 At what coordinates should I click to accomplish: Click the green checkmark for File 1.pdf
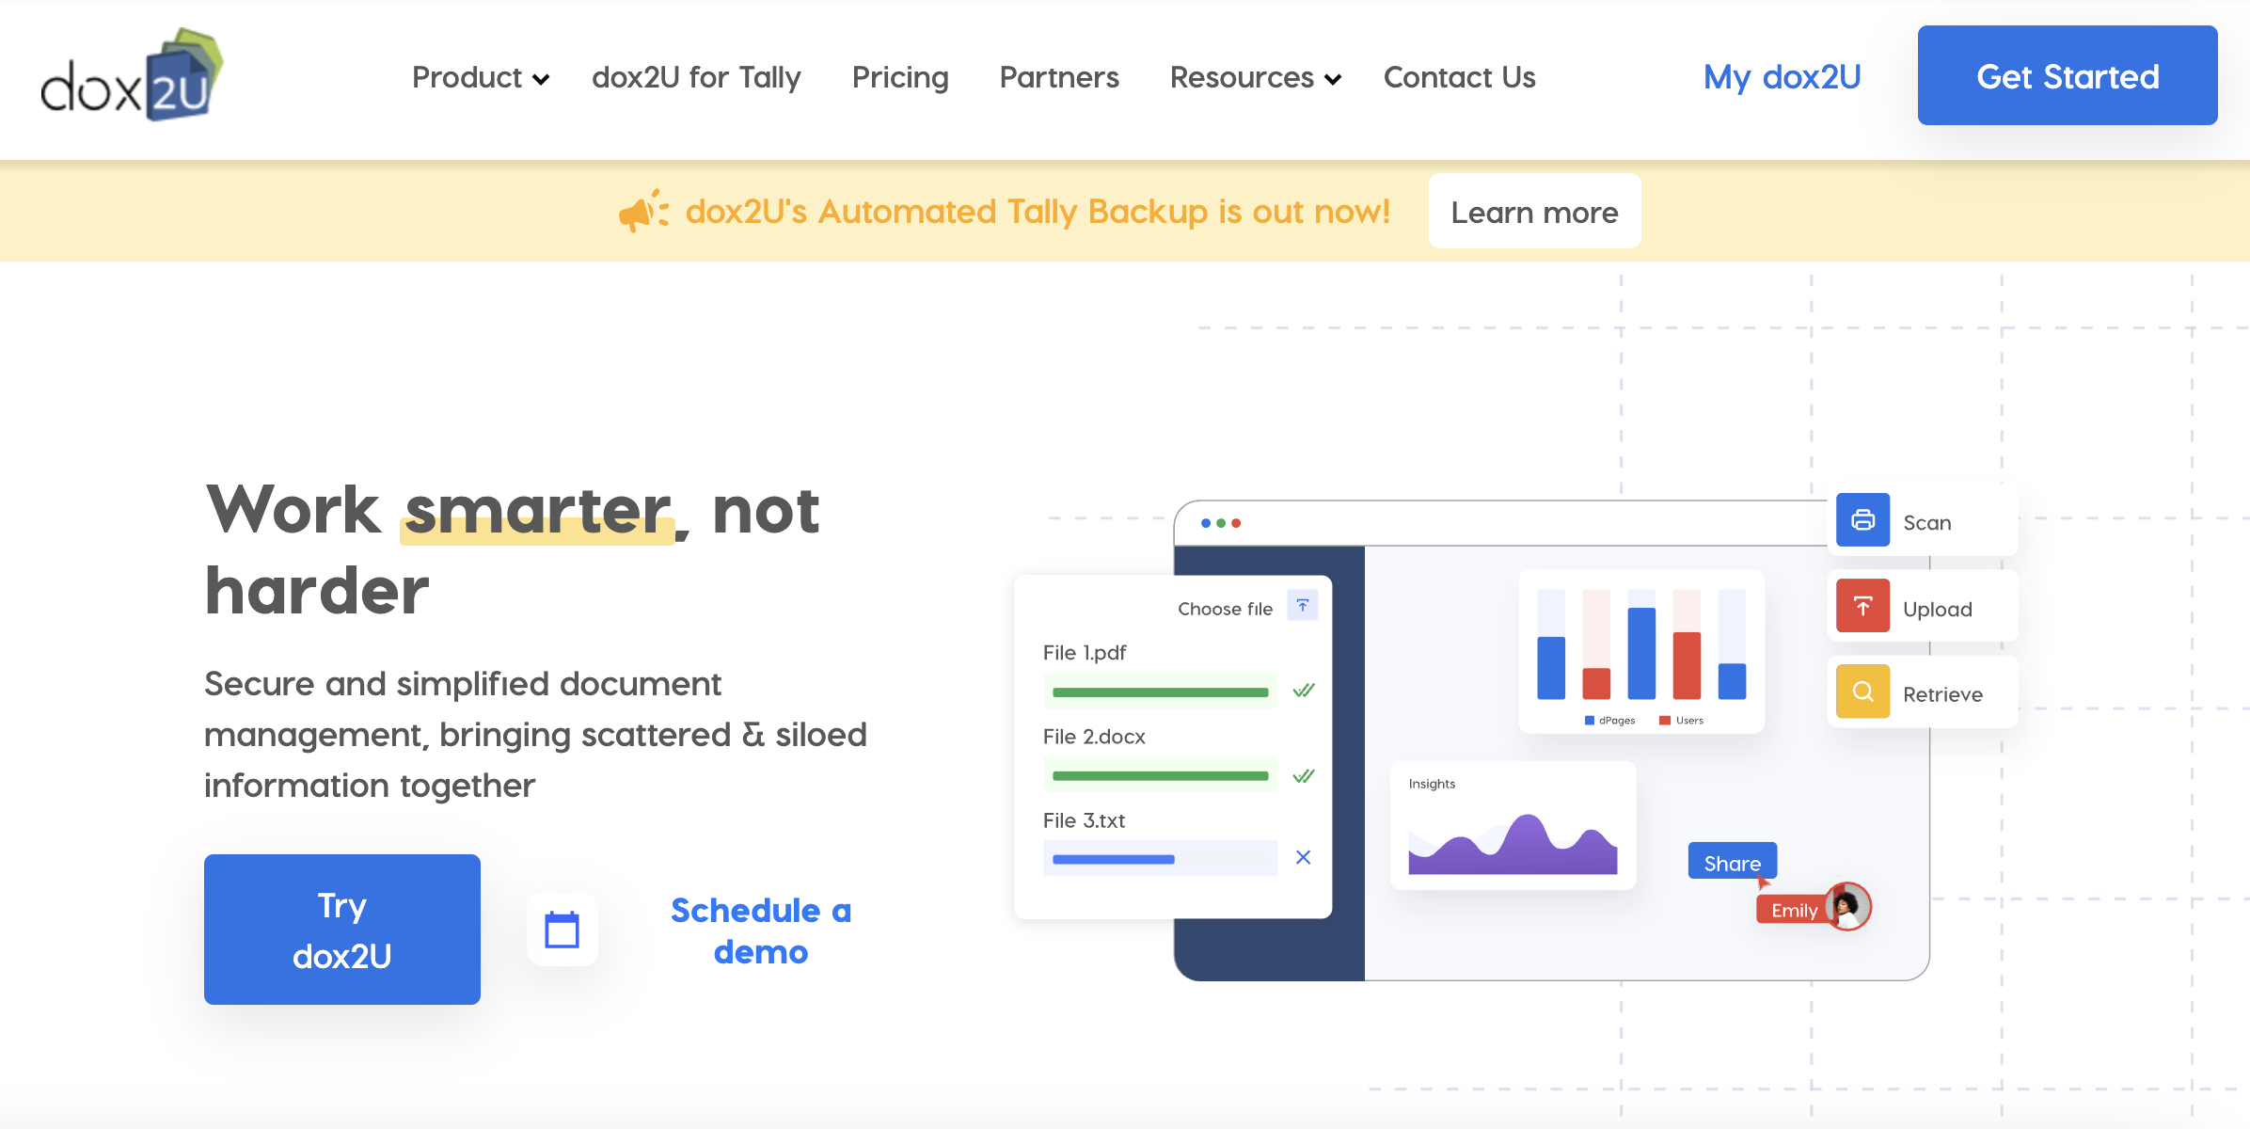[x=1303, y=691]
